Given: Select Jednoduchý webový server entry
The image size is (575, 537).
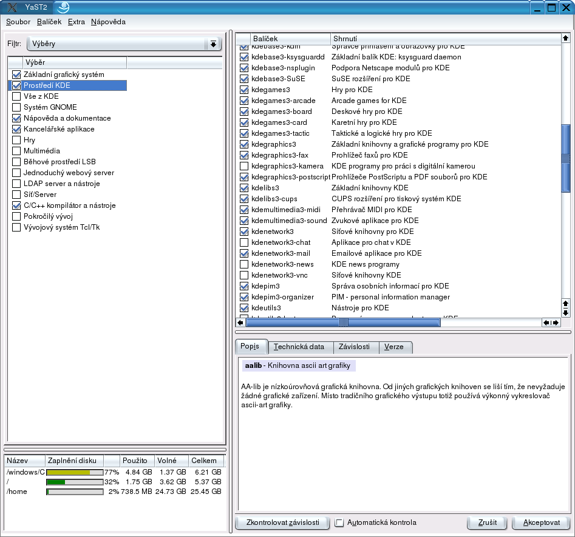Looking at the screenshot, I should point(69,173).
